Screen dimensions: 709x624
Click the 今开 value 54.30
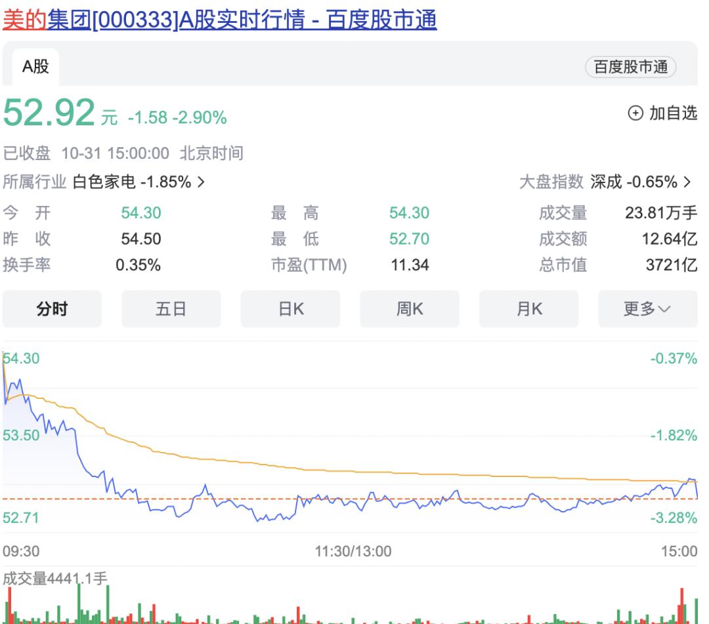pyautogui.click(x=141, y=213)
